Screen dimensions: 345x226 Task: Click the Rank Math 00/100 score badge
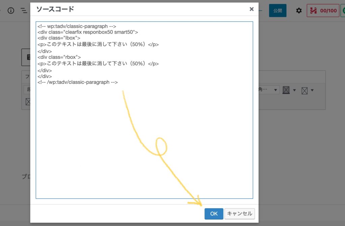click(323, 10)
